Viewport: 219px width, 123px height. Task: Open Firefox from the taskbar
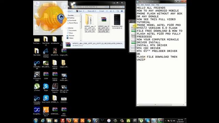69,121
